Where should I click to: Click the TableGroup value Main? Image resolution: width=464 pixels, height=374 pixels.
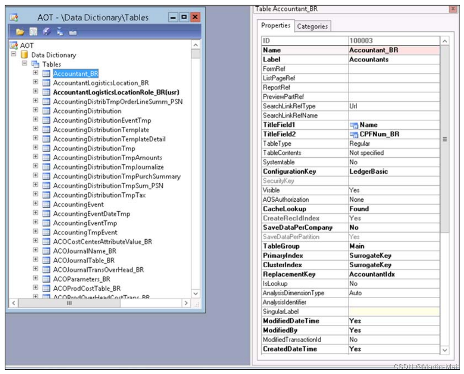pos(394,246)
